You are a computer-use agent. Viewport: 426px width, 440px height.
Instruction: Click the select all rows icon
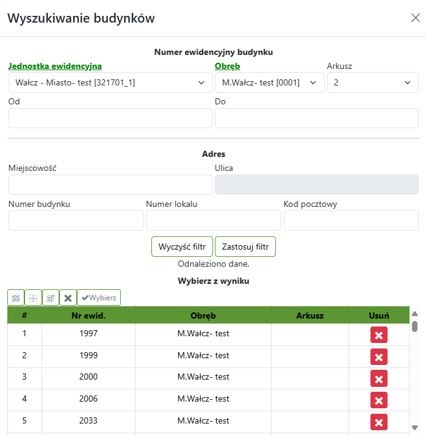16,298
